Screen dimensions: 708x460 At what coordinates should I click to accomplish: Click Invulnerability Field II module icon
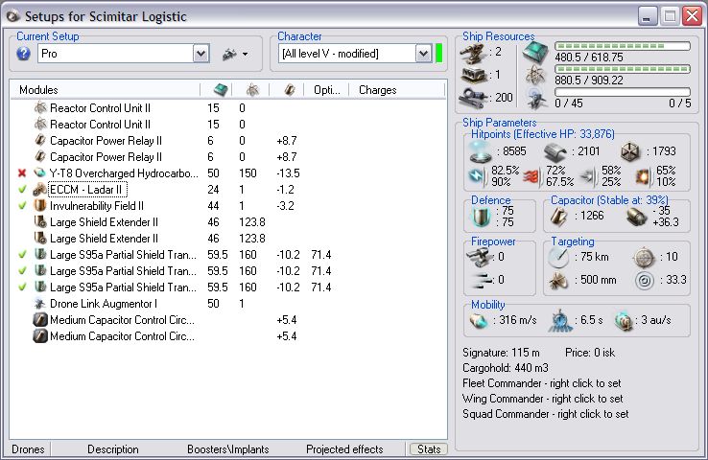[x=40, y=206]
